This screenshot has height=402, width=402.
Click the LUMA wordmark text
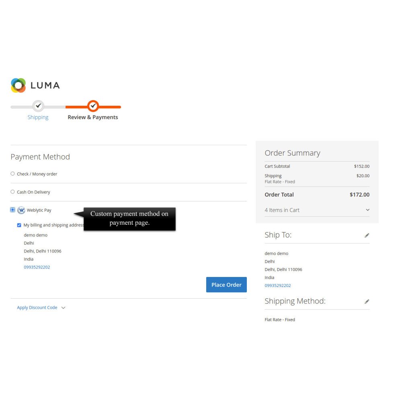click(x=45, y=85)
